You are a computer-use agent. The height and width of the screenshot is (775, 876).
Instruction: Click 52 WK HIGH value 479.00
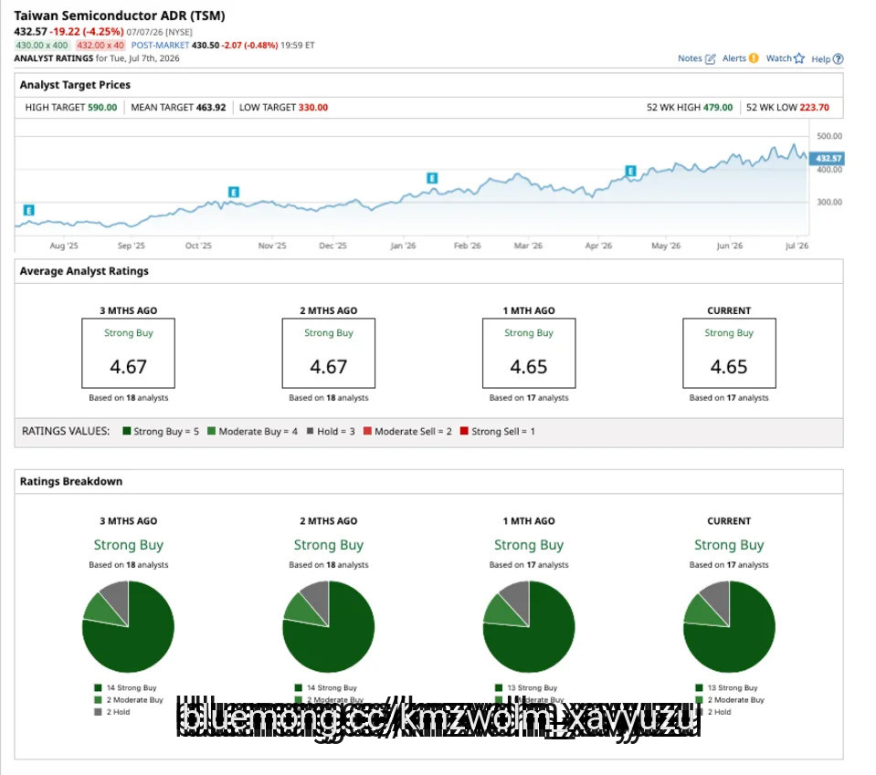pos(717,107)
